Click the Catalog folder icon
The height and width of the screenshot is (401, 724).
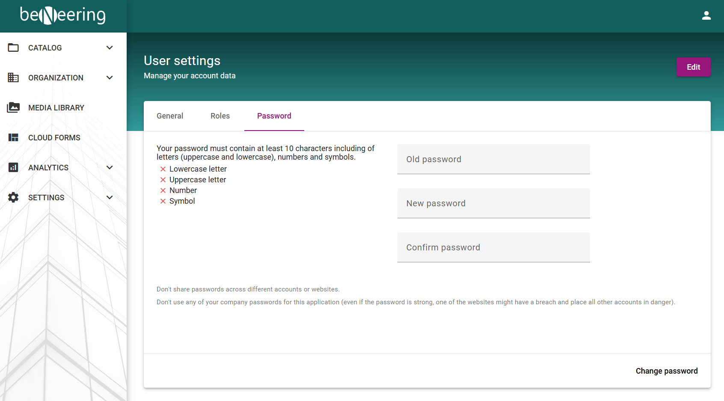point(13,48)
